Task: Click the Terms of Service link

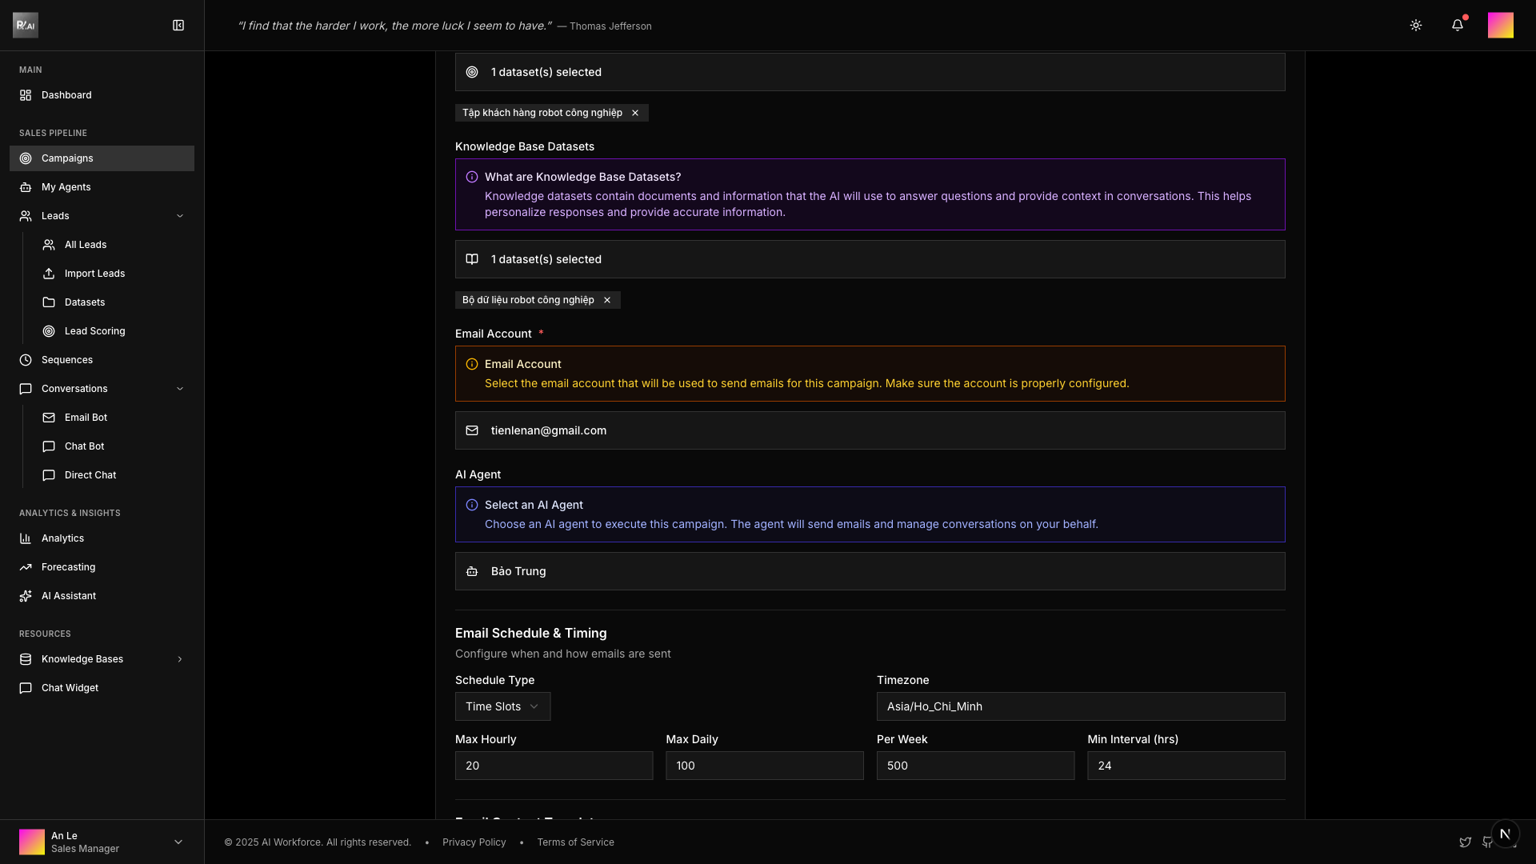Action: coord(575,842)
